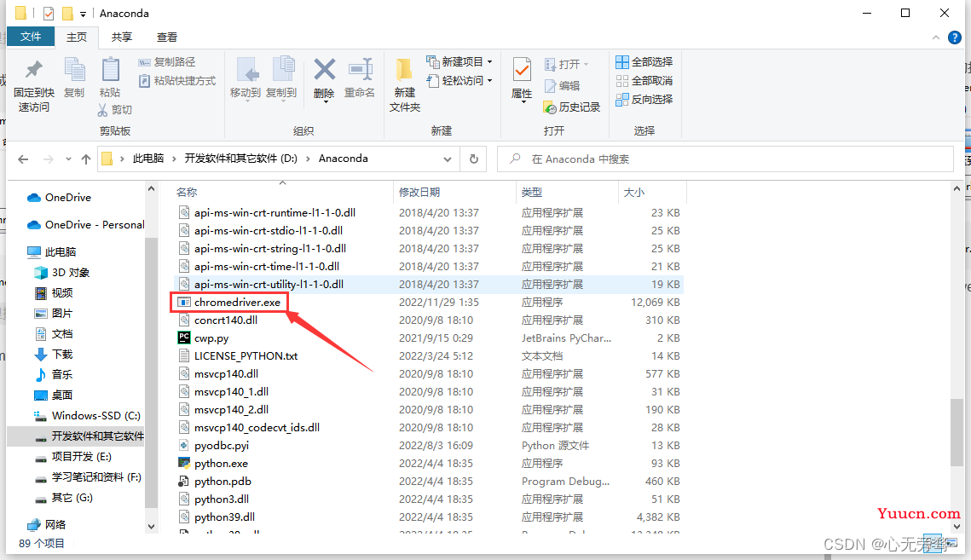Click the Open dropdown in the ribbon
The image size is (971, 560).
[x=567, y=65]
